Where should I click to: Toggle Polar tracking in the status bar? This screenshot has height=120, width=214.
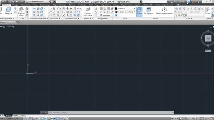[36, 119]
